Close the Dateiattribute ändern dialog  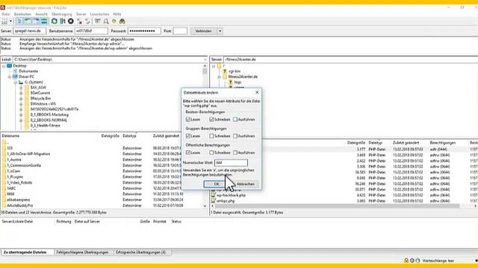pos(257,92)
